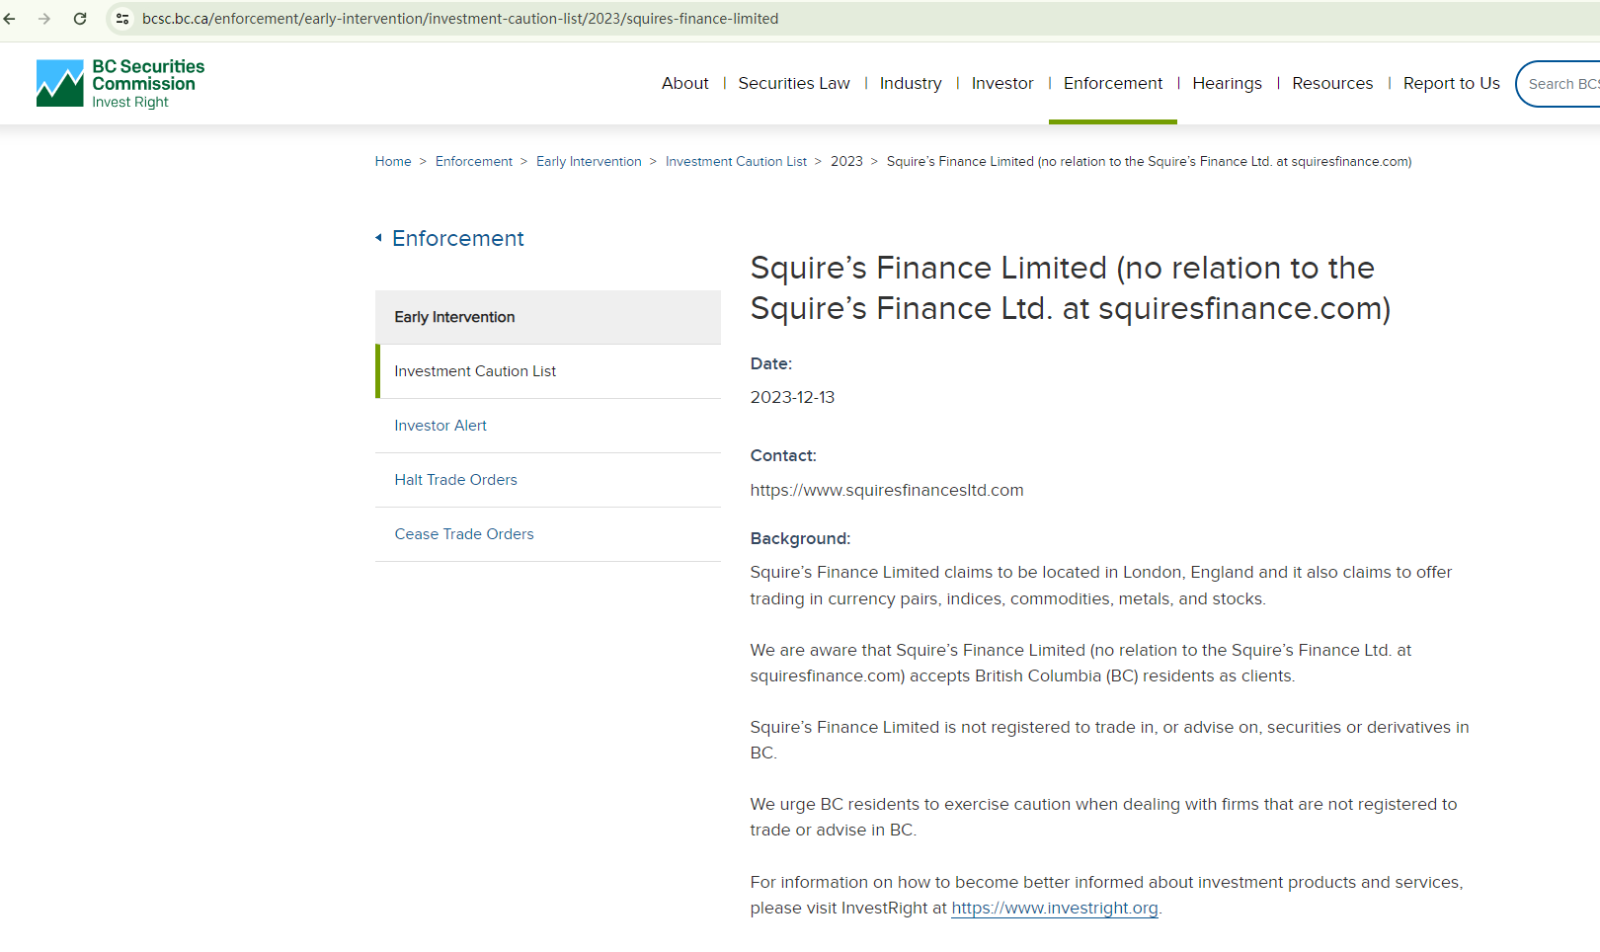Screen dimensions: 1600x952
Task: Visit the investright.org hyperlink
Action: (1054, 909)
